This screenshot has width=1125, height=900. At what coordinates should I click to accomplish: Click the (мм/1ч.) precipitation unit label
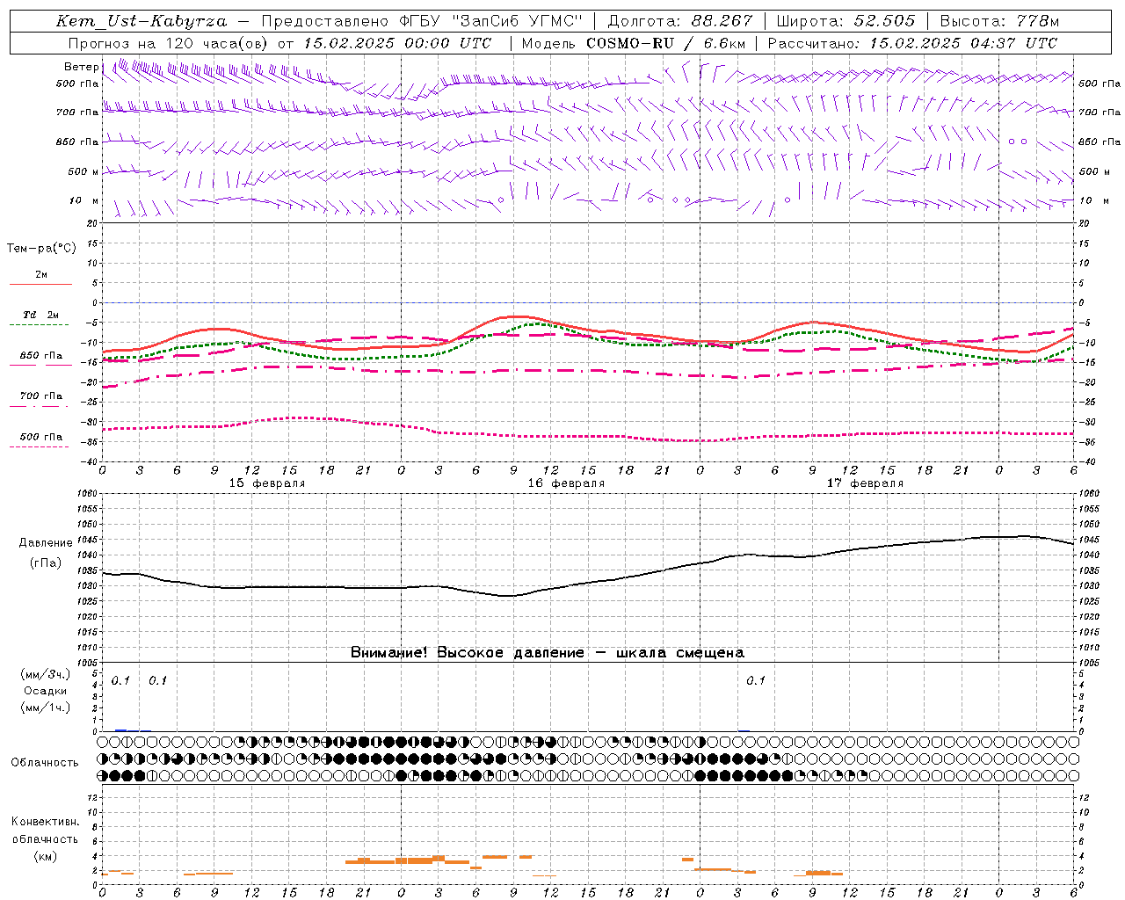pyautogui.click(x=45, y=708)
